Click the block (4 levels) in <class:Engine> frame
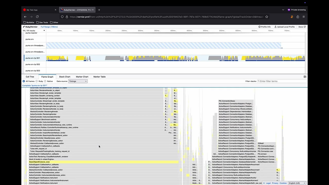329x185 pixels. [104, 159]
